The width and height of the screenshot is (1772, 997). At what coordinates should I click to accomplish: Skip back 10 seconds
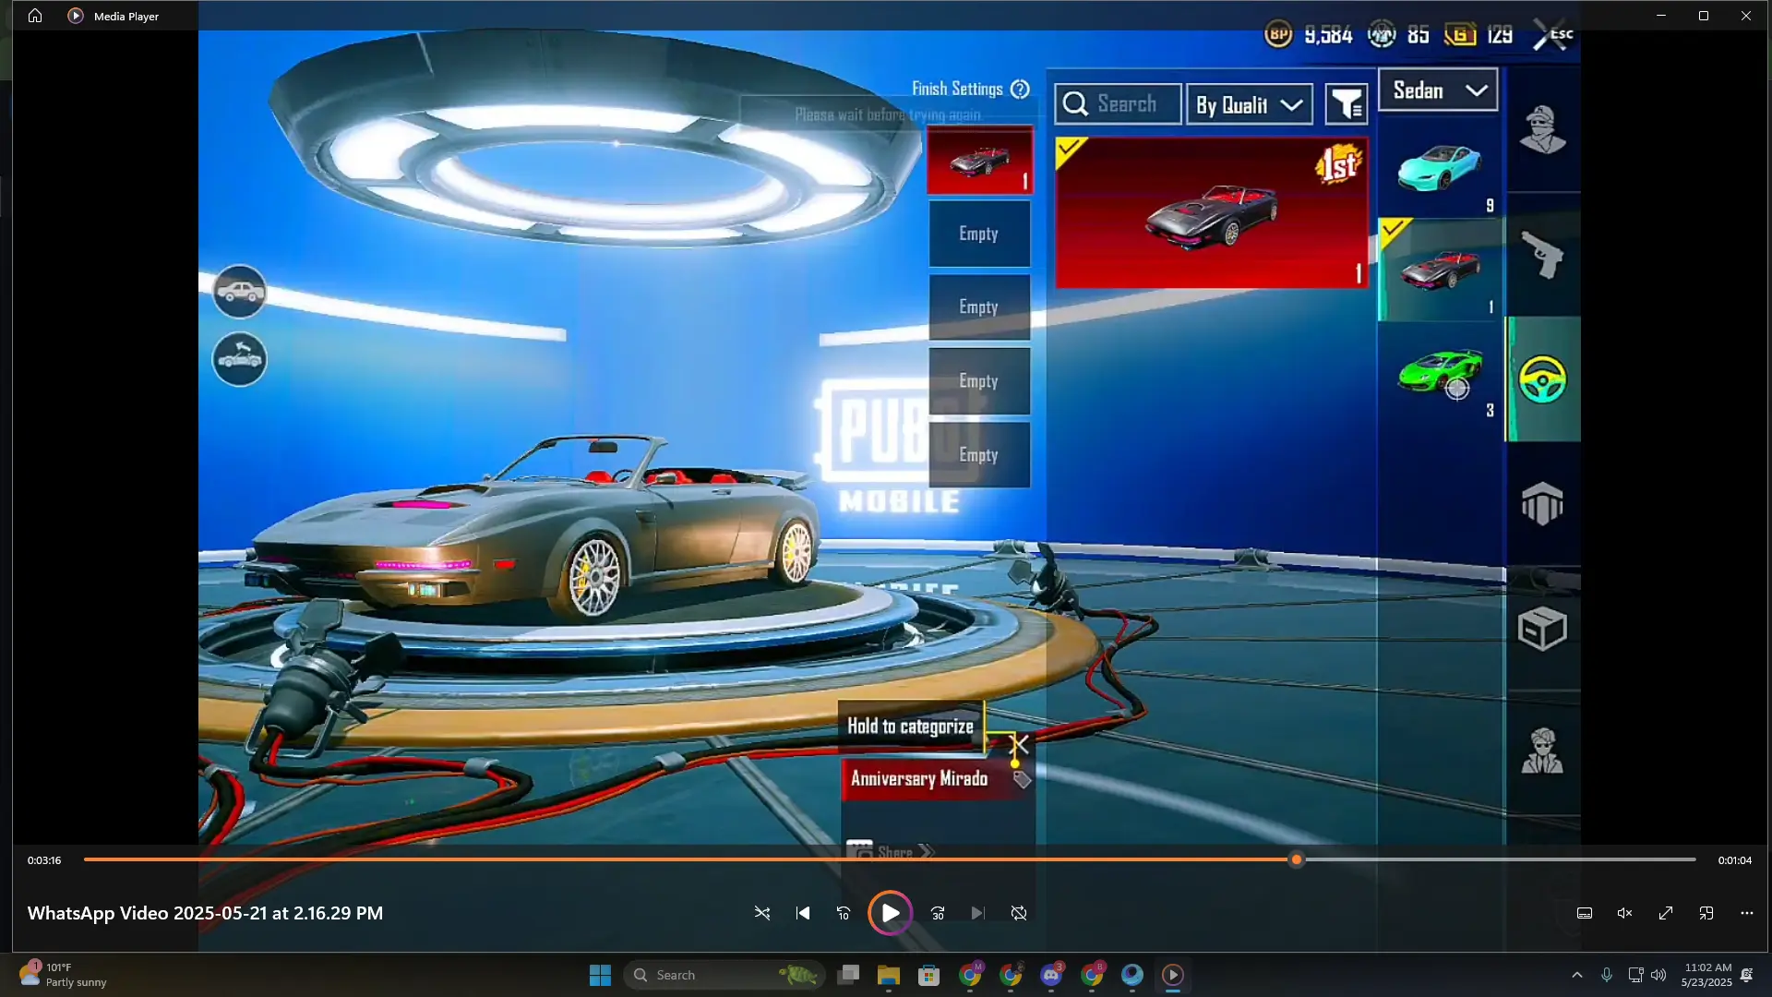point(843,913)
